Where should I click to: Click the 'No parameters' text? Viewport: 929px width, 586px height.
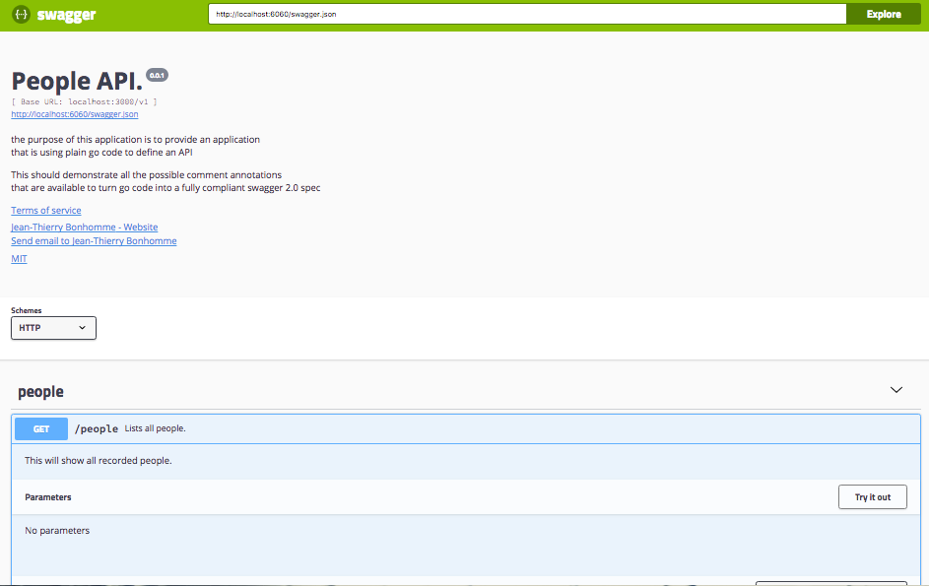pyautogui.click(x=57, y=530)
